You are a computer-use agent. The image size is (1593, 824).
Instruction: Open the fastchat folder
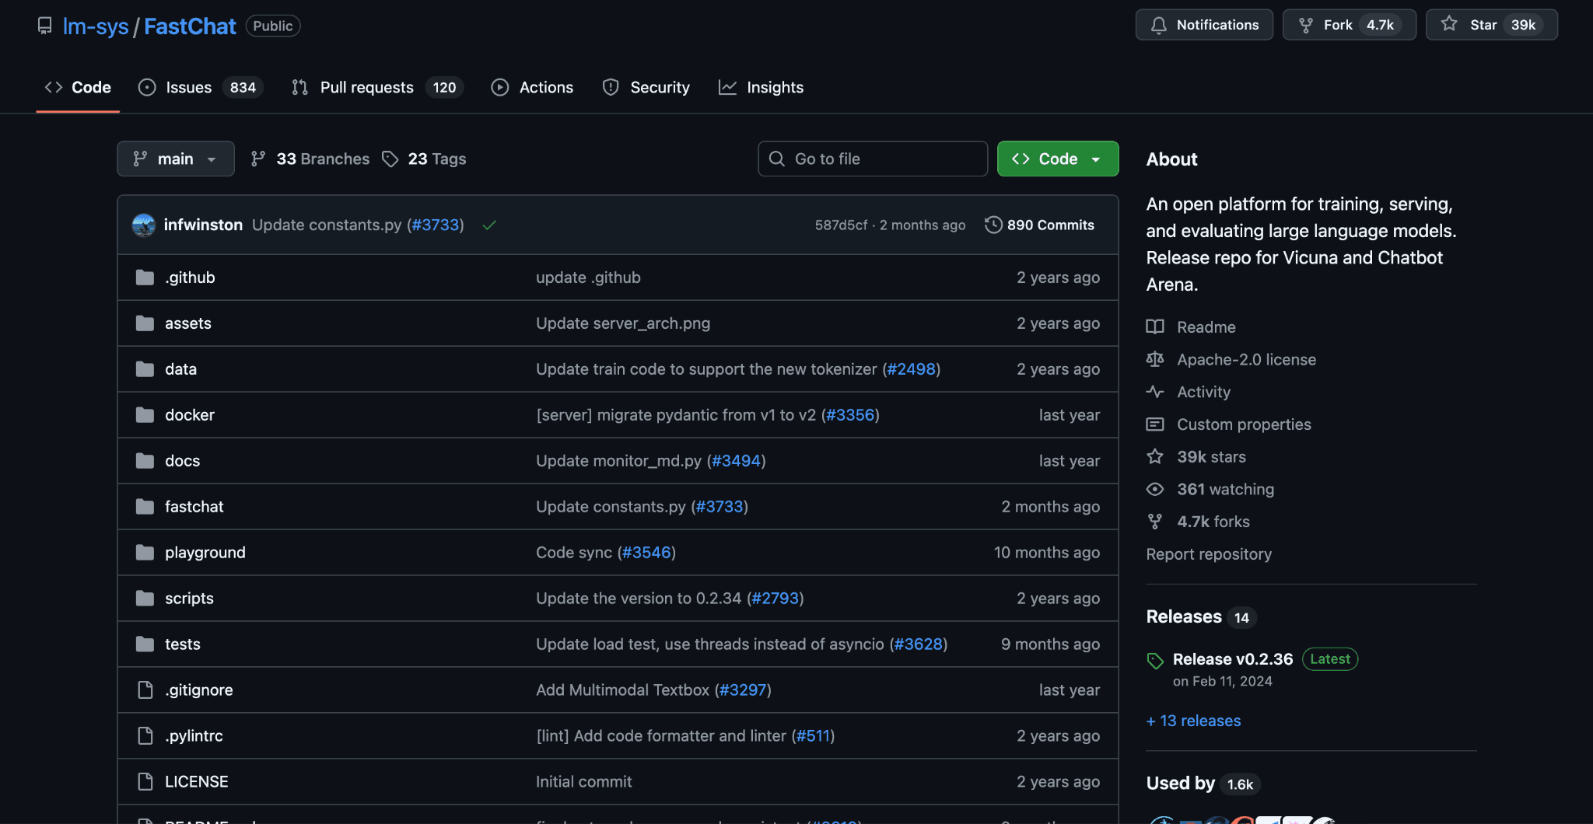pos(194,506)
